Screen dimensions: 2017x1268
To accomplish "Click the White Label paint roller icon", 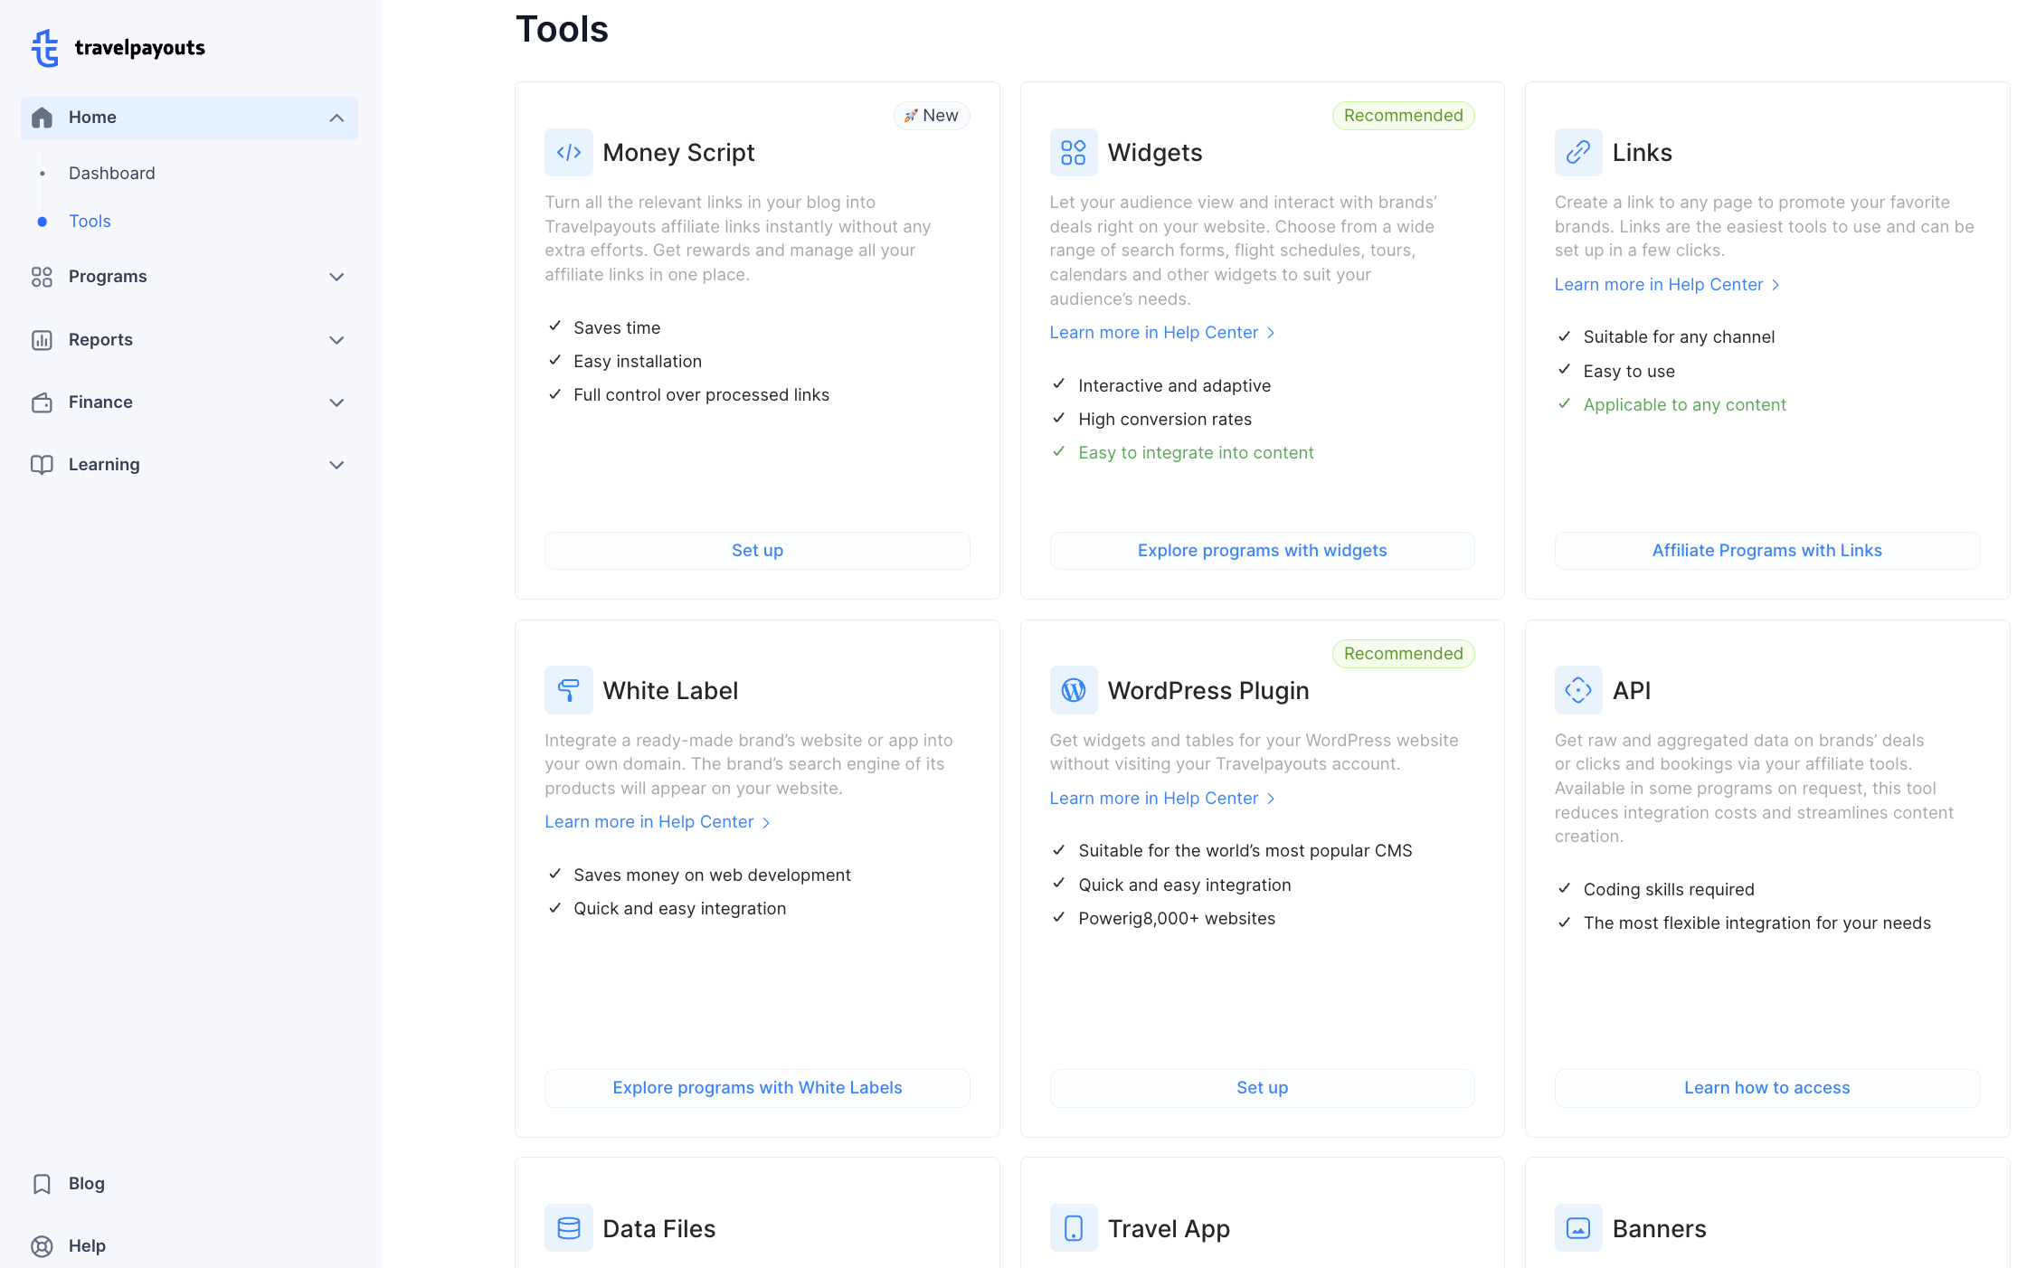I will tap(569, 690).
